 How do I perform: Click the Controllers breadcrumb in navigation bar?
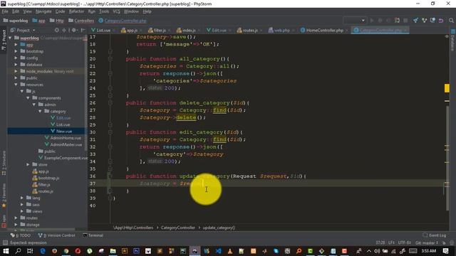[81, 21]
